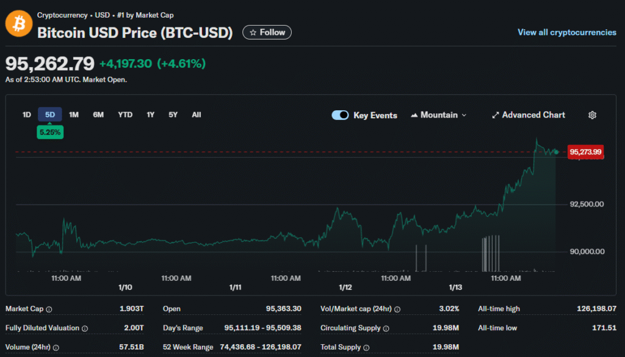Screen dimensions: 625x357
Task: Expand the Mountain chart type dropdown
Action: click(438, 115)
